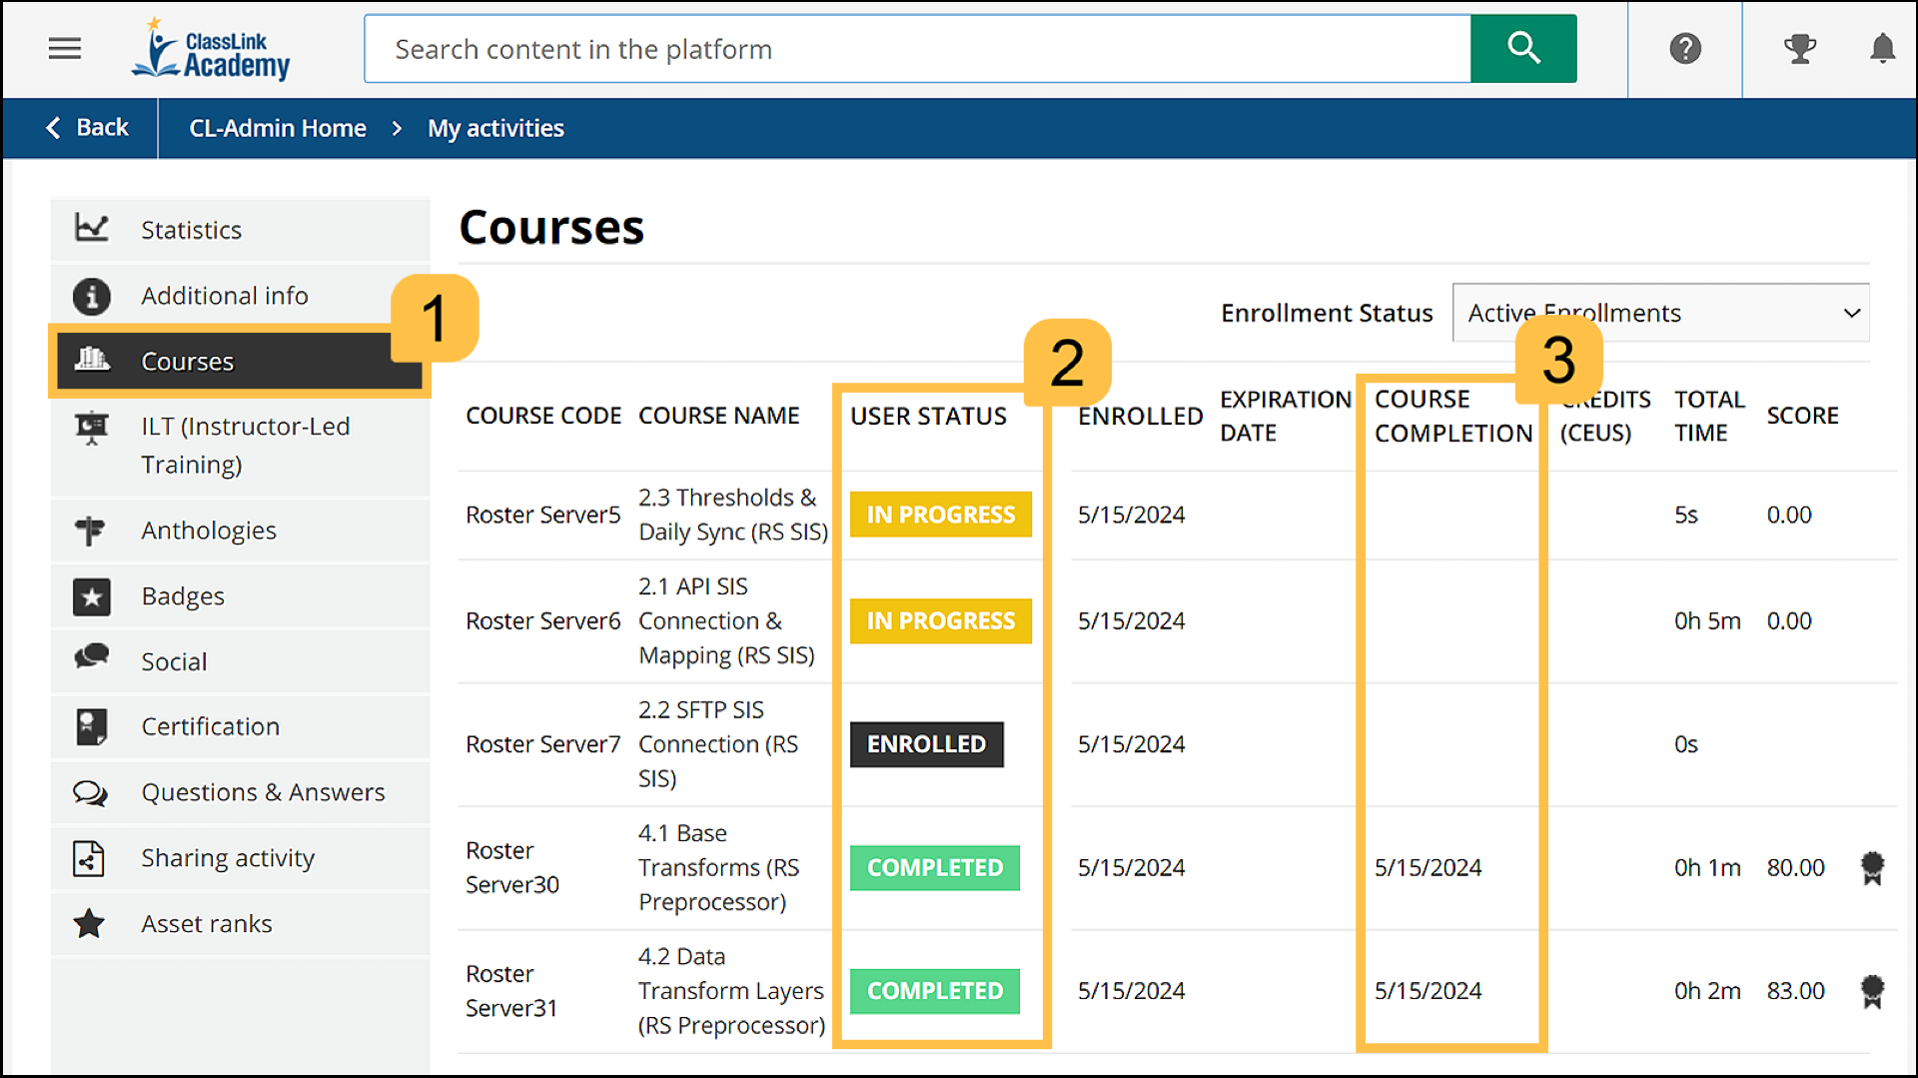This screenshot has width=1918, height=1078.
Task: Open Sharing activity in the sidebar
Action: 227,858
